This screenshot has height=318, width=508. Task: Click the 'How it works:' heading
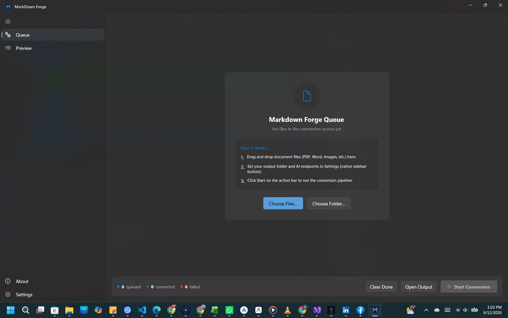pos(254,148)
